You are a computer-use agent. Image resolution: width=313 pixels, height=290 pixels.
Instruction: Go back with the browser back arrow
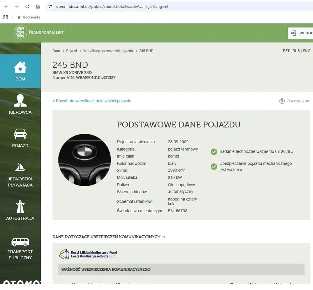6,7
